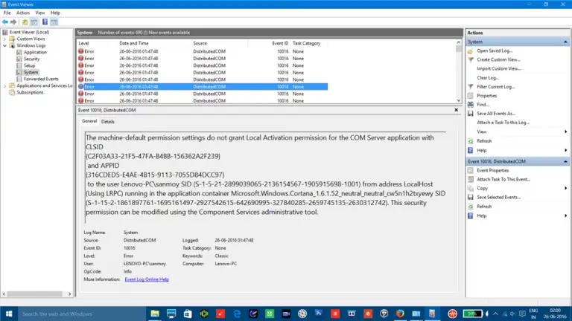Screen dimensions: 572x321
Task: Click Import Custom View action
Action: coord(499,69)
